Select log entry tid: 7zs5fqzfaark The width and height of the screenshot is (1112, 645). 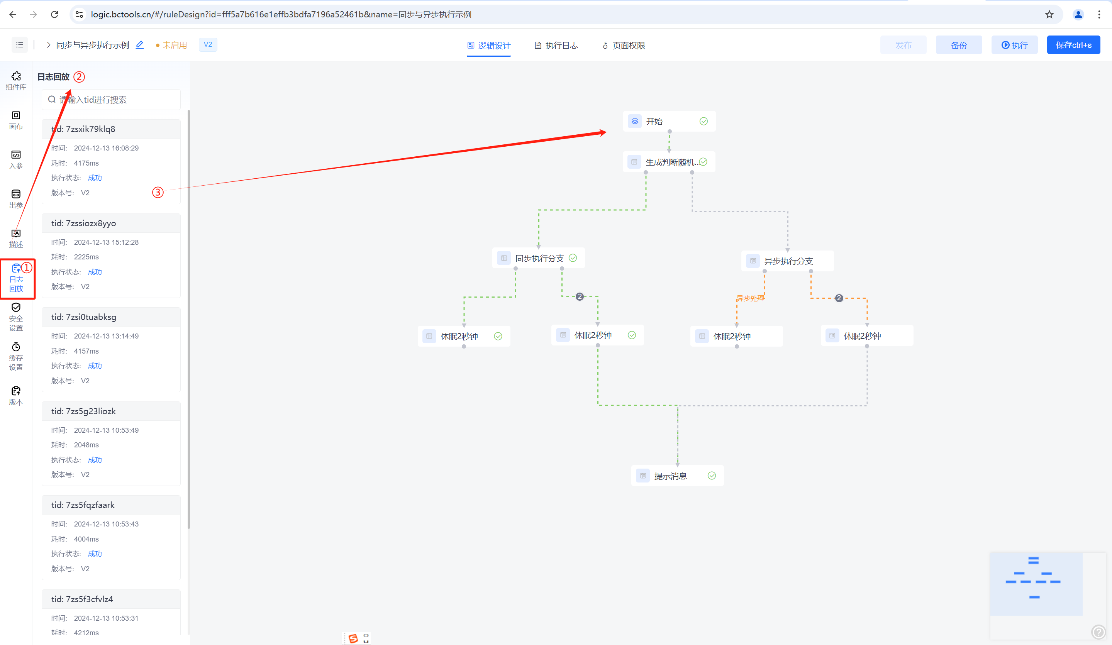click(x=111, y=537)
